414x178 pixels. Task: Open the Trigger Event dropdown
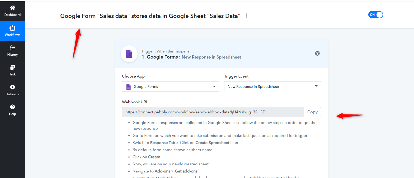272,86
